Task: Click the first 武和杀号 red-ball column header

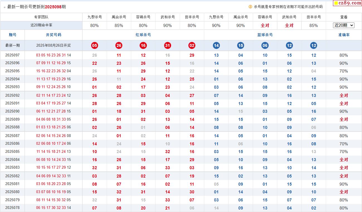Action: tap(167, 17)
